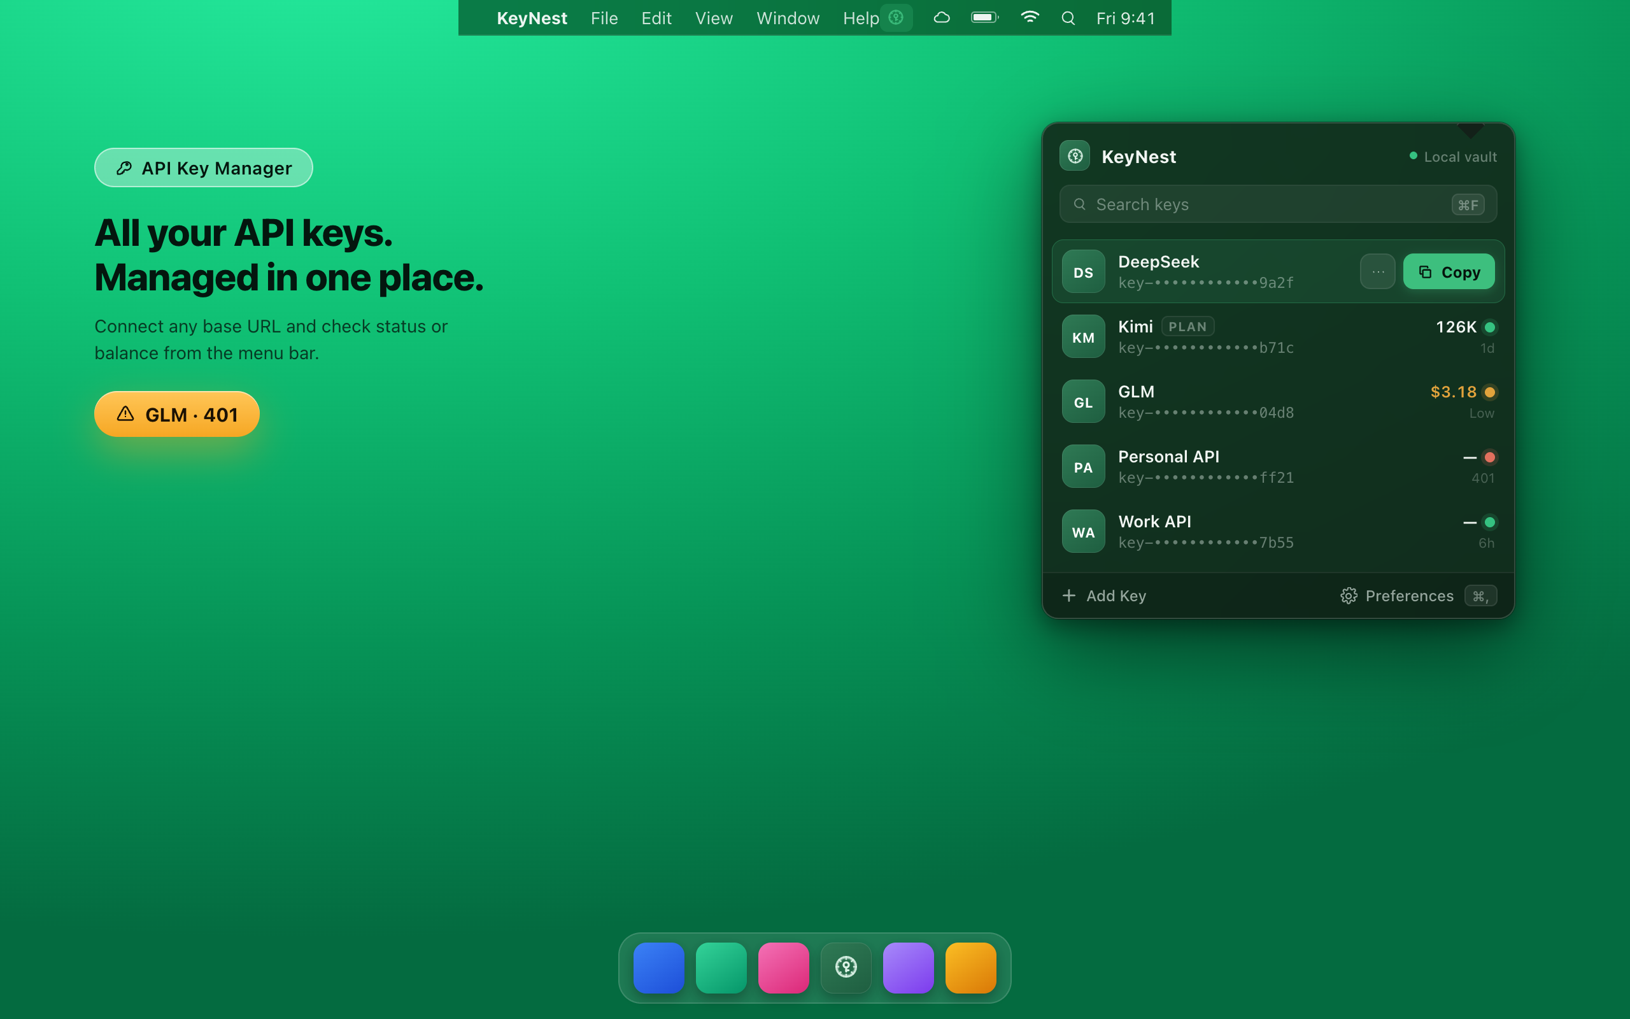Click the Low label on GLM row
Screen dimensions: 1630x1019
(1481, 413)
